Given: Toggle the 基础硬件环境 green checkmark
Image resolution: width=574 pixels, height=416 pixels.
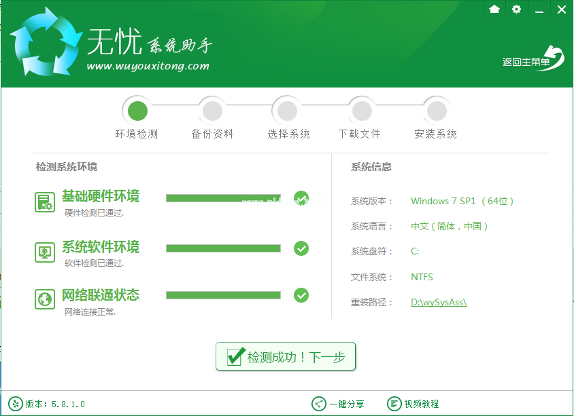Looking at the screenshot, I should tap(301, 197).
